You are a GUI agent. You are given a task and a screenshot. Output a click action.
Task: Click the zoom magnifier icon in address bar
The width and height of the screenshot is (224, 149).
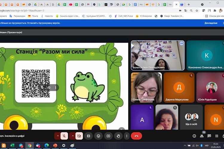191,10
